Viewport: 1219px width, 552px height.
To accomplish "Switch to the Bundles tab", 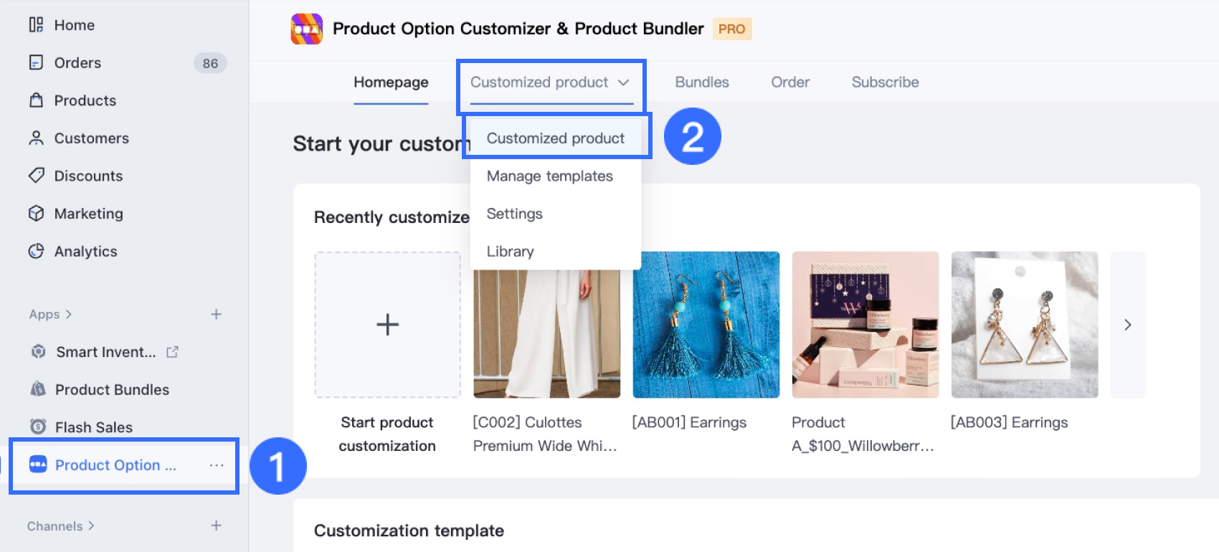I will click(x=701, y=82).
